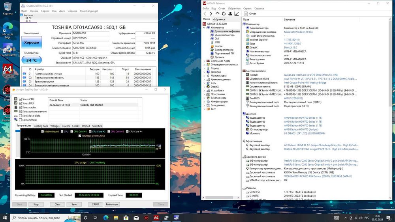
Task: Stop the stability test
Action: [x=36, y=204]
